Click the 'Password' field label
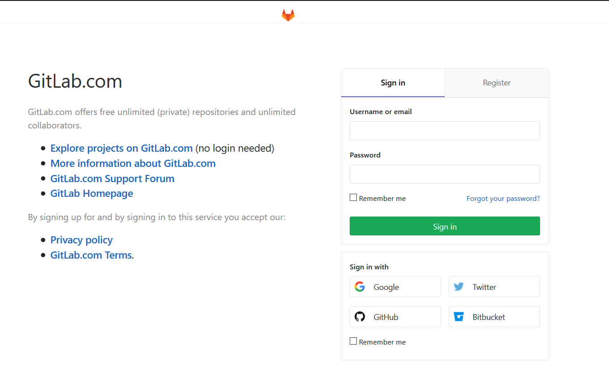609x379 pixels. point(365,155)
